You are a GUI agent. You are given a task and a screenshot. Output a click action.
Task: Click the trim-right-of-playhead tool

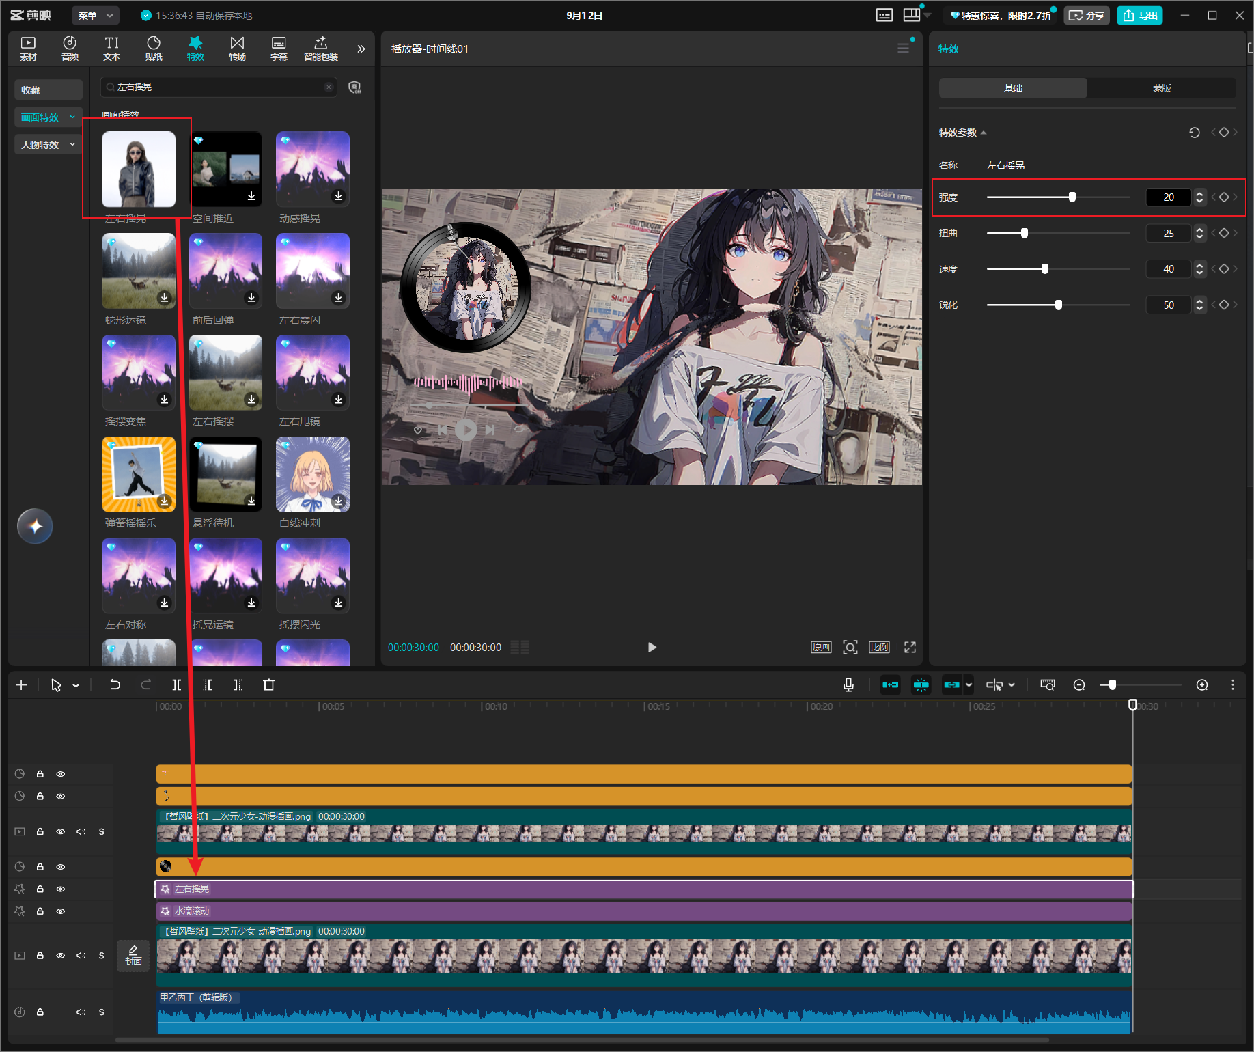pyautogui.click(x=238, y=684)
